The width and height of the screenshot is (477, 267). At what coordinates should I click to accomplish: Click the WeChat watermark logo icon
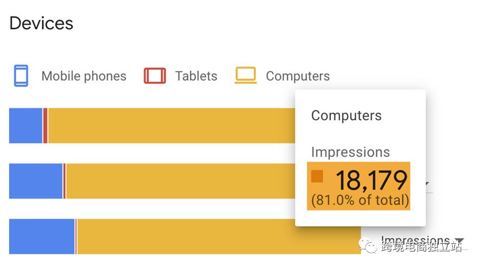tap(368, 243)
